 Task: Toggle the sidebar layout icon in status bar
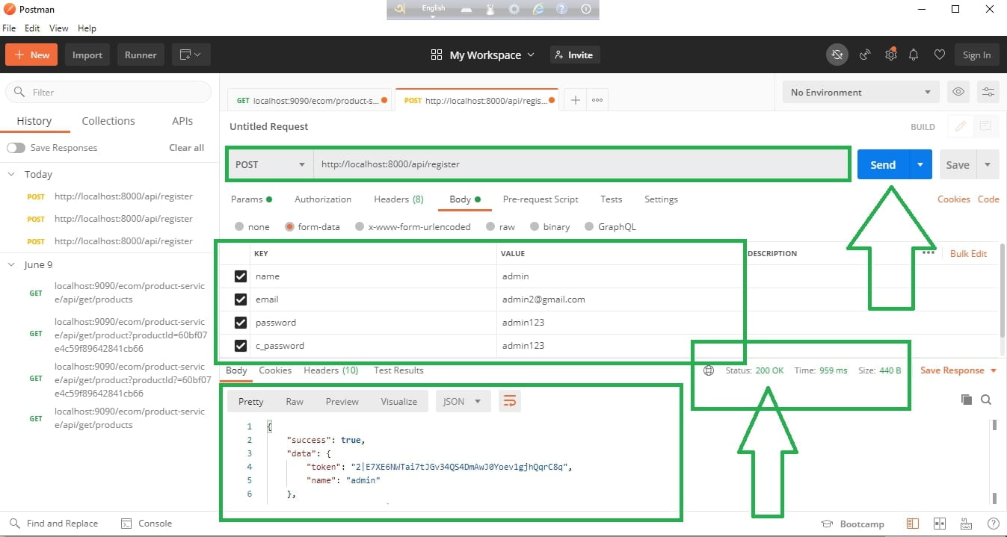(913, 524)
